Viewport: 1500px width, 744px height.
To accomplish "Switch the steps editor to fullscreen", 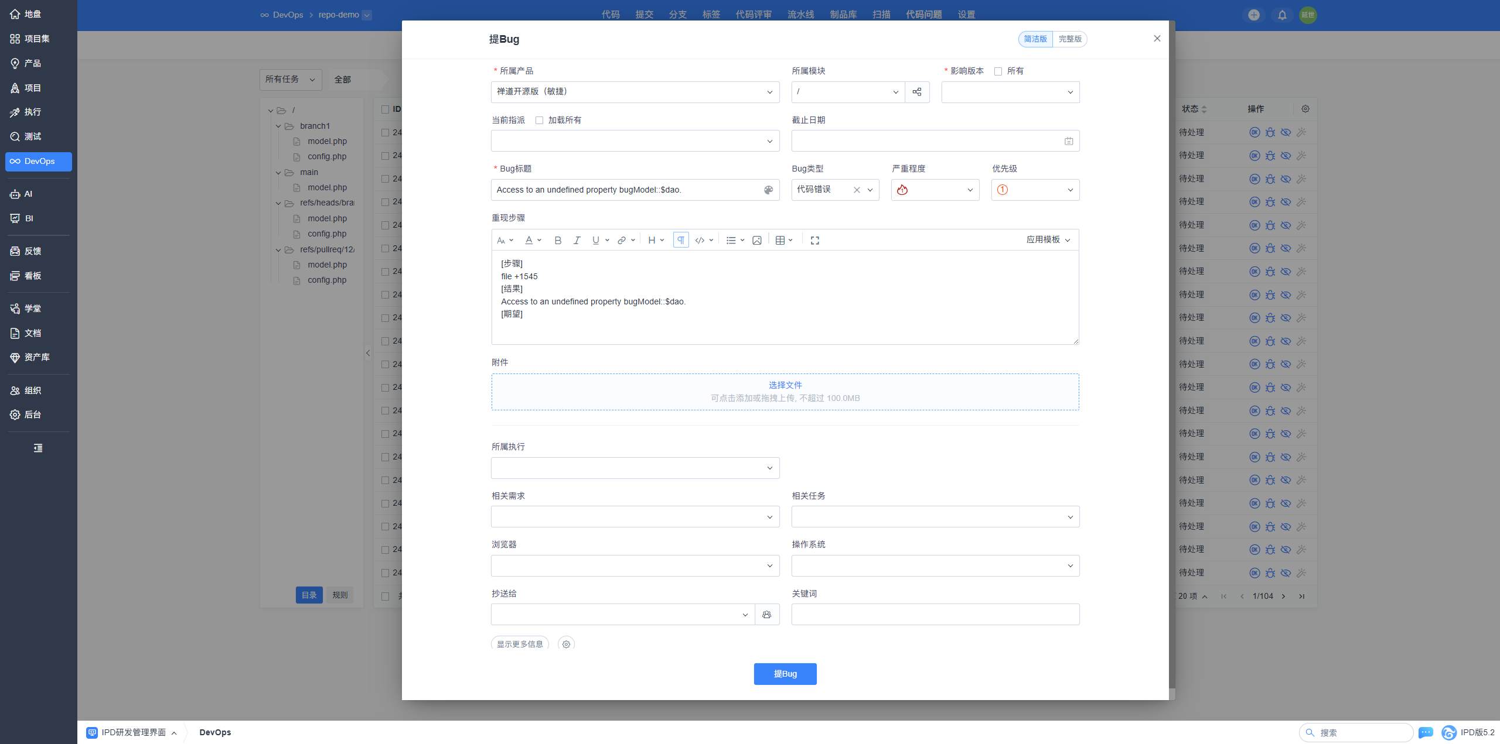I will click(814, 240).
